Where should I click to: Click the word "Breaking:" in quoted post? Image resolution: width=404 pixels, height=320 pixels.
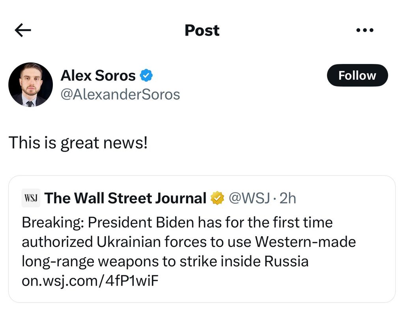53,223
